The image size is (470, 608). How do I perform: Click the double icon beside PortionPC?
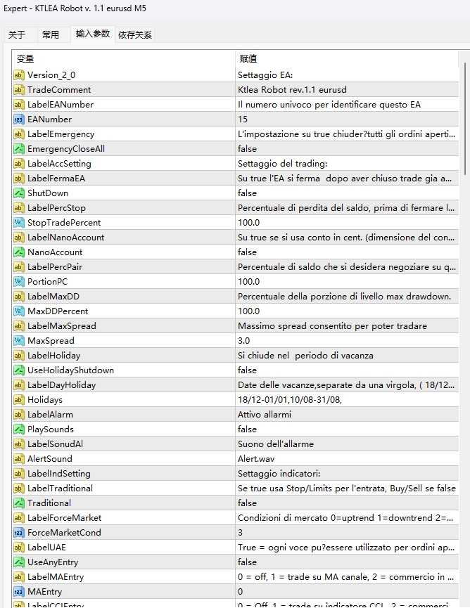click(18, 282)
